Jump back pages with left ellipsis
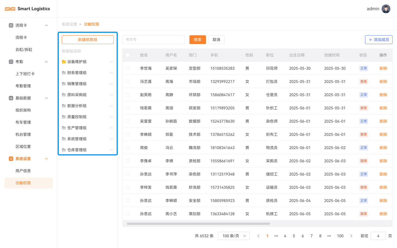This screenshot has height=248, width=397. 276,236
